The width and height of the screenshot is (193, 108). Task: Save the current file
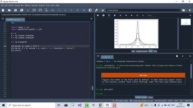click(x=15, y=10)
